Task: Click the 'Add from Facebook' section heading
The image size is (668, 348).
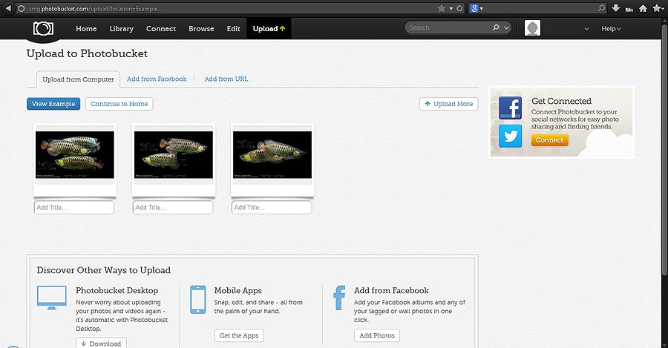Action: (x=391, y=291)
